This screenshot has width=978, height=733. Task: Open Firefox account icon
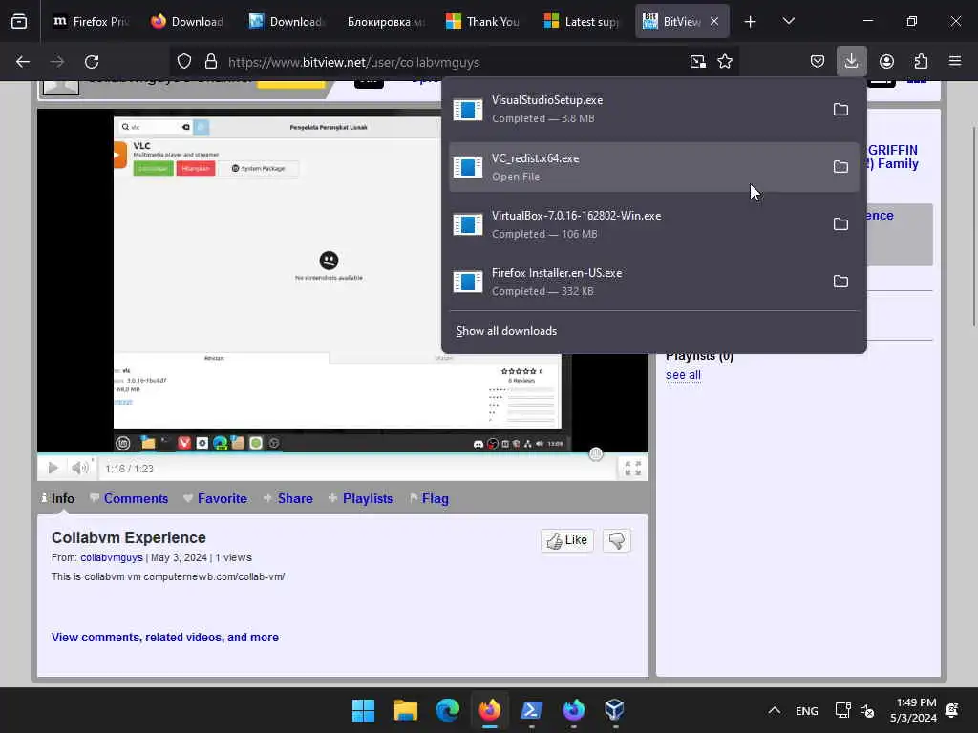pos(886,62)
